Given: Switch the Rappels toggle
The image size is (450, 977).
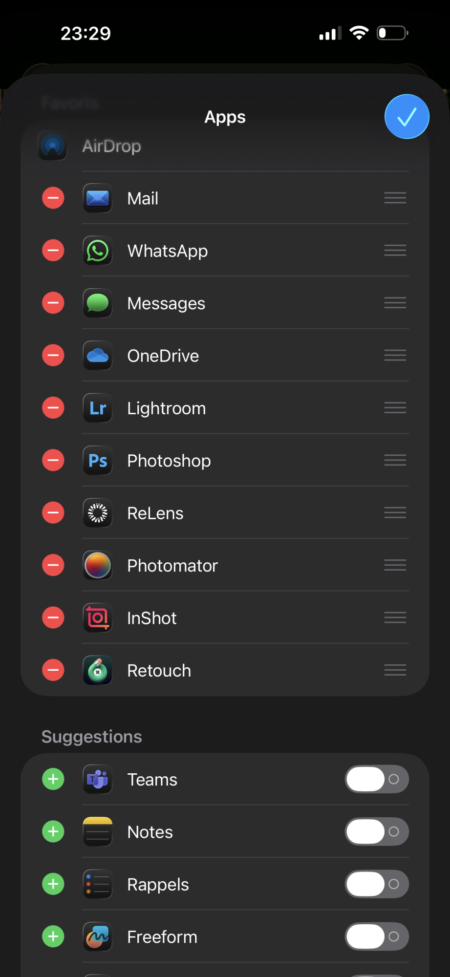Looking at the screenshot, I should point(377,884).
